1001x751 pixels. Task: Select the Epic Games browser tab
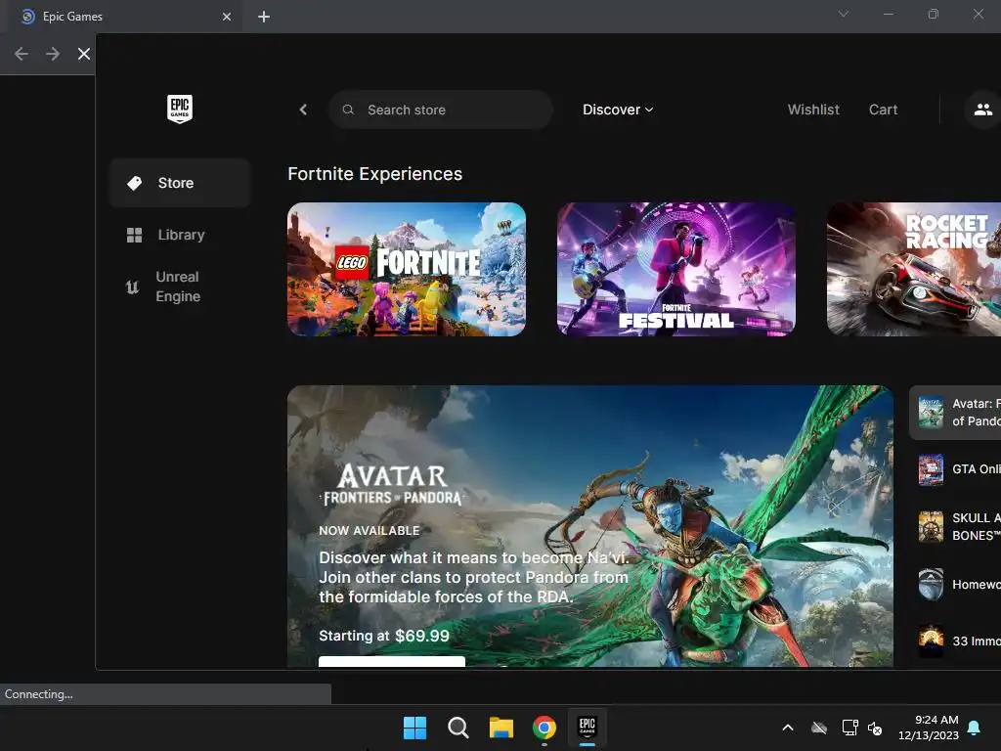[x=124, y=17]
